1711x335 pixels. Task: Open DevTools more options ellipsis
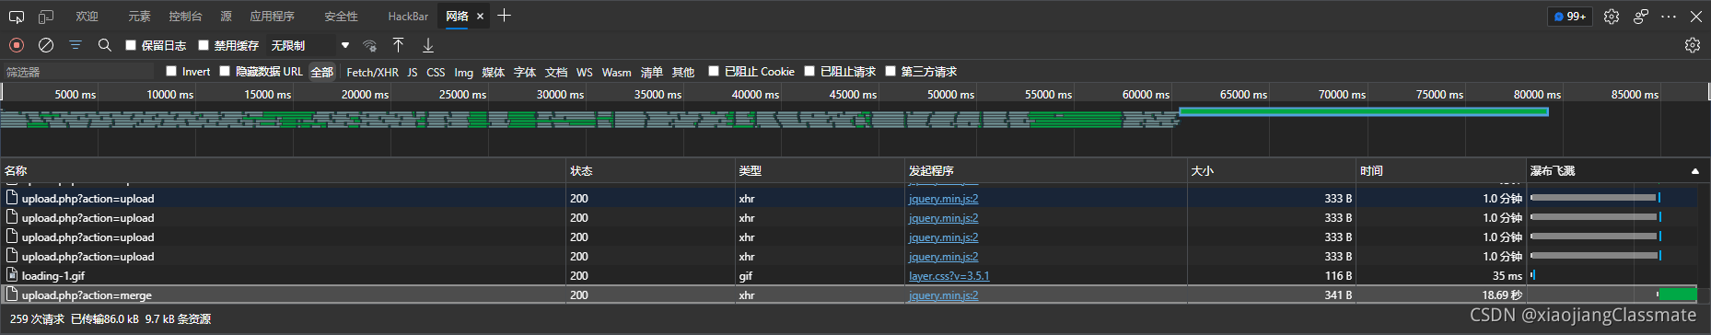1669,17
